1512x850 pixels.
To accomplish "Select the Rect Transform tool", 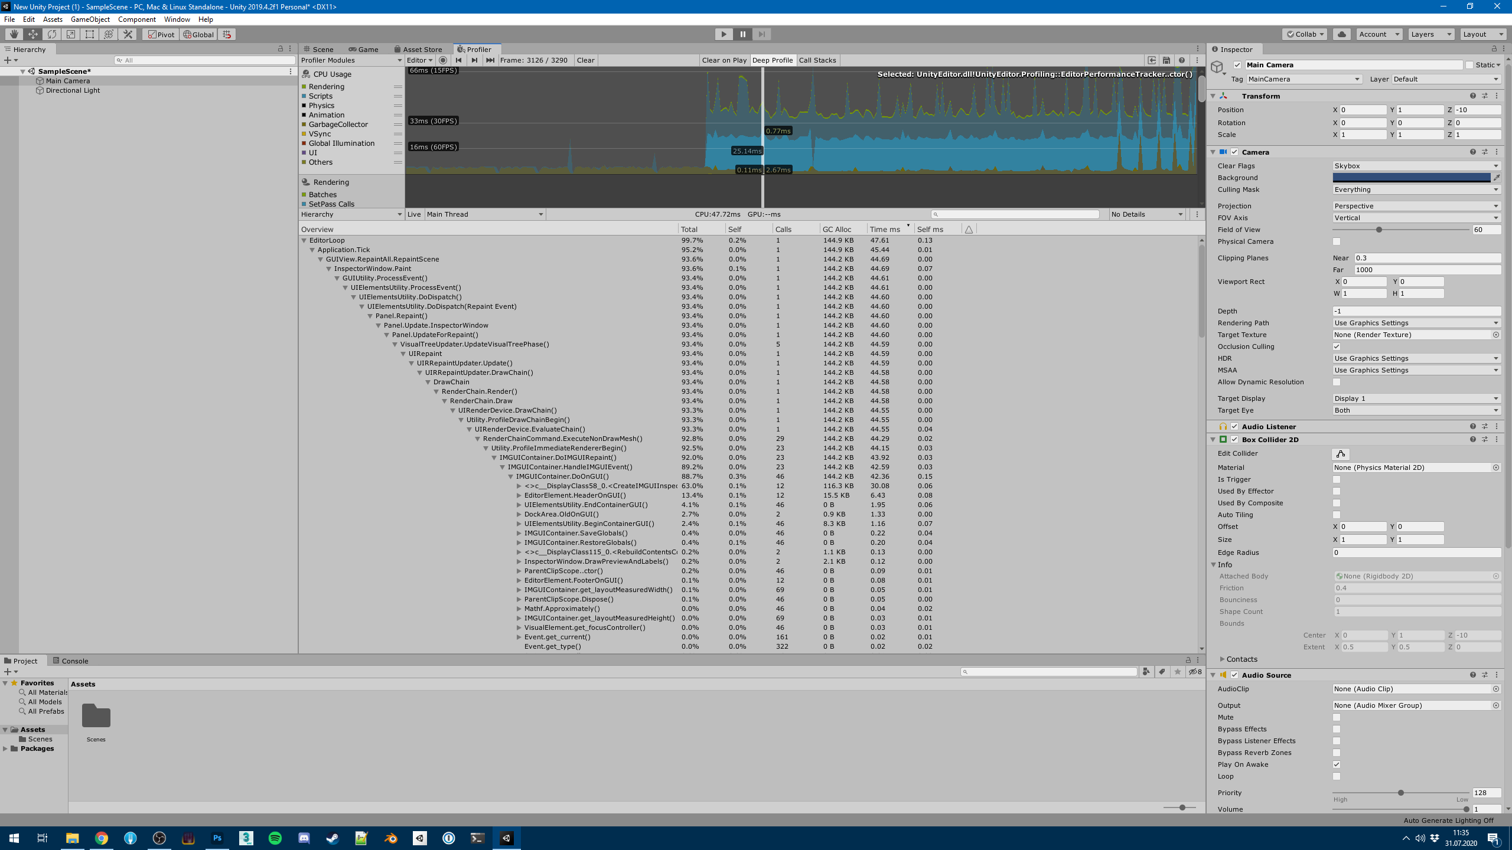I will point(90,34).
